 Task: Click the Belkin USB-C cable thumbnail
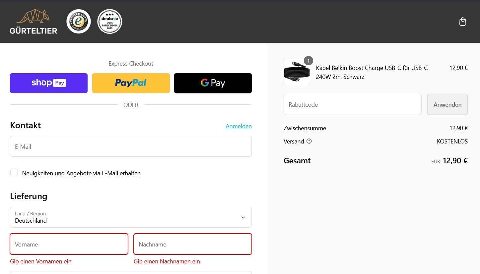(297, 72)
